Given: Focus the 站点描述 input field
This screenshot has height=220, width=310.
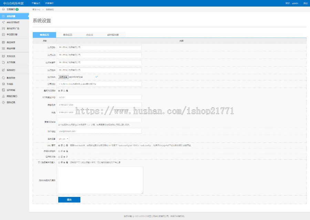Looking at the screenshot, I should [100, 70].
